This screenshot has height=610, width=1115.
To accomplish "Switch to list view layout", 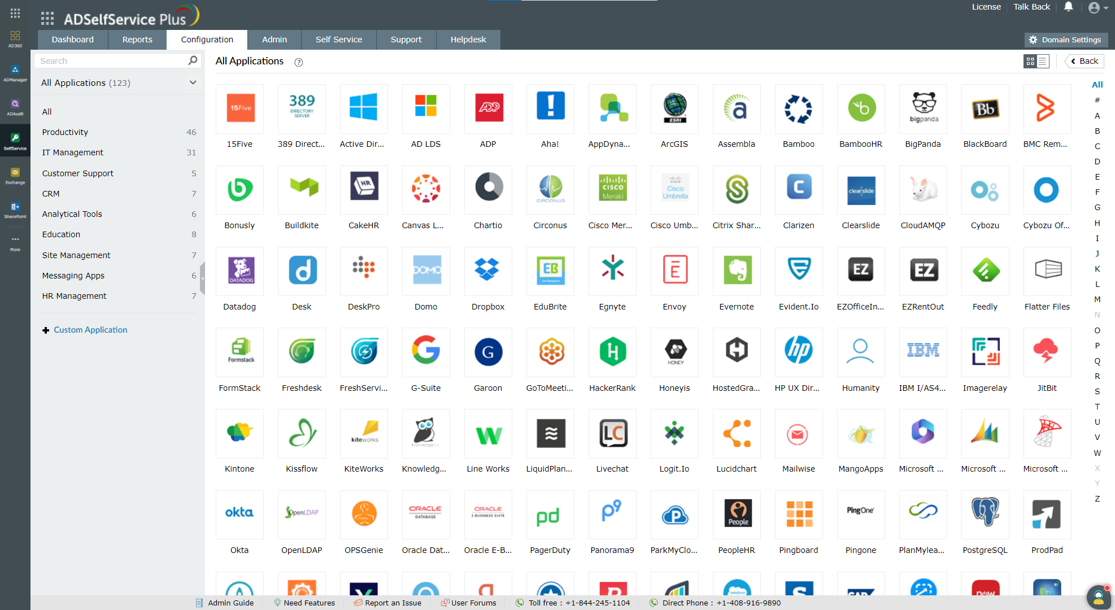I will point(1042,61).
